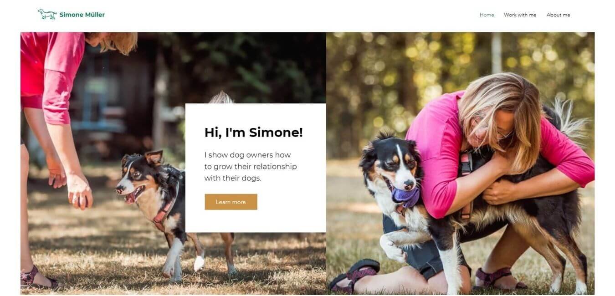
Task: Click the dog's raised white paw, right photo
Action: [x=392, y=246]
